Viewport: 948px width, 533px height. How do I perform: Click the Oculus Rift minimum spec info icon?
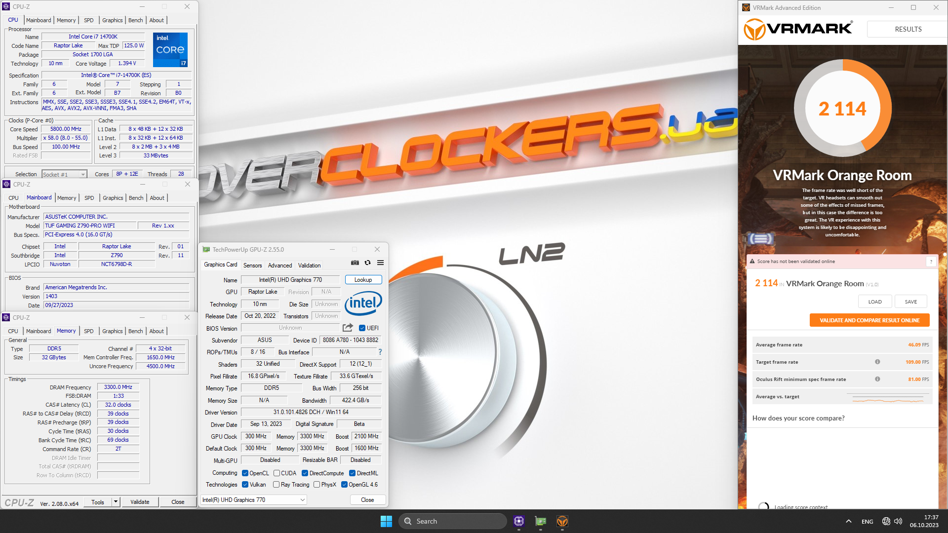[877, 379]
